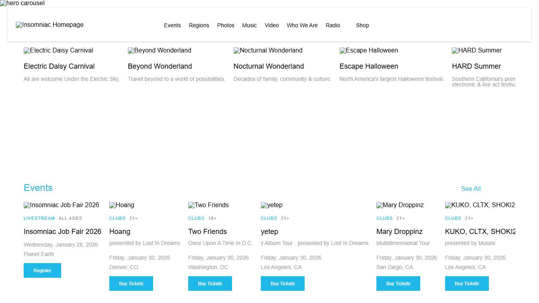Open the Electric Daisy Carnival image thumbnail
Screen dimensions: 539x303
click(x=58, y=50)
